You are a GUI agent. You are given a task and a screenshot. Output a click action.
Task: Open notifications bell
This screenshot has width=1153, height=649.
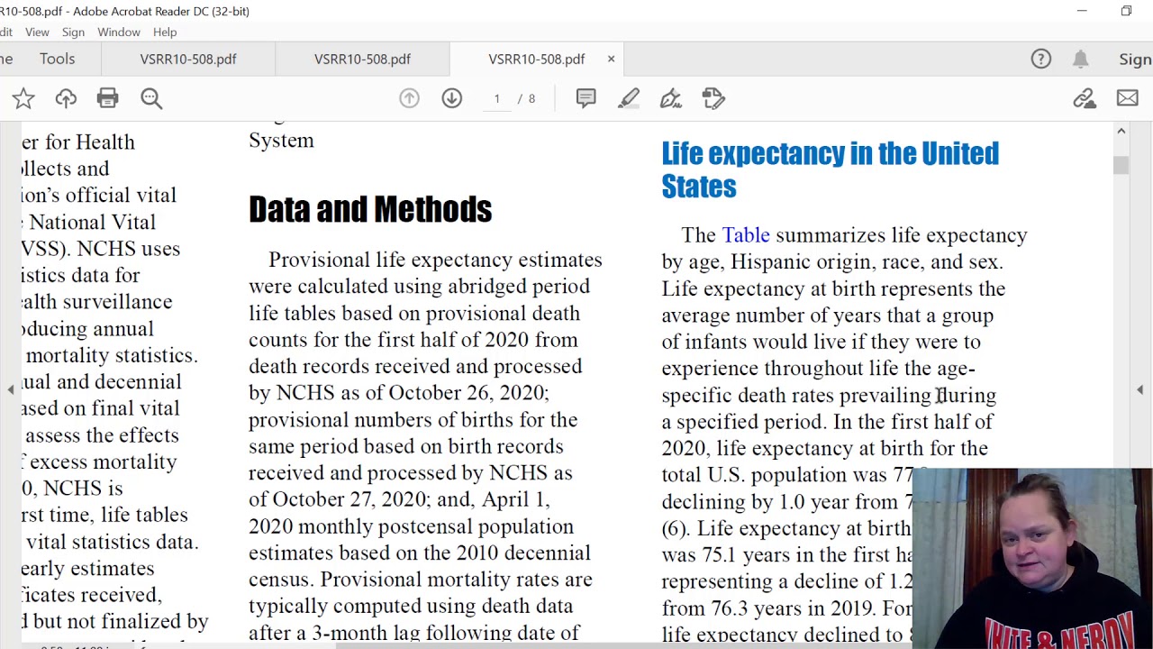1081,59
